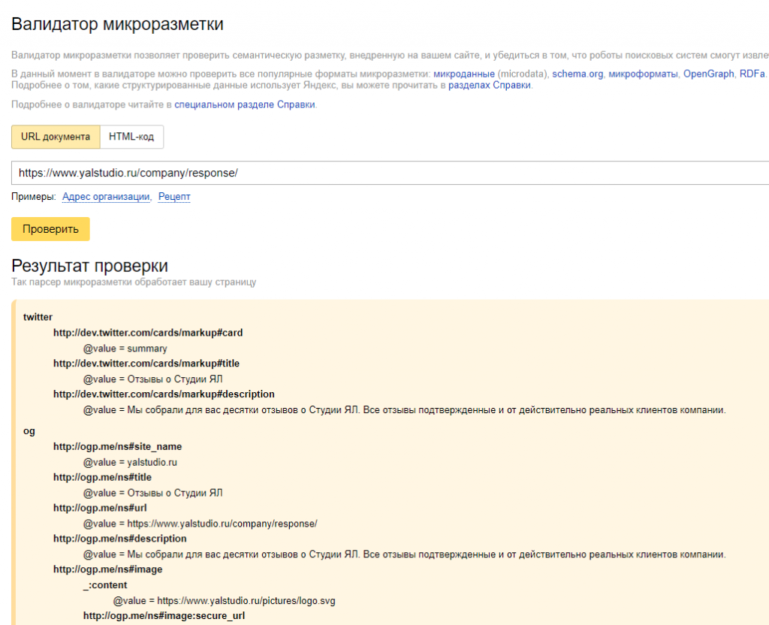Select the twitter title value Отзывы о Студии ЯЛ
769x625 pixels.
(x=153, y=379)
